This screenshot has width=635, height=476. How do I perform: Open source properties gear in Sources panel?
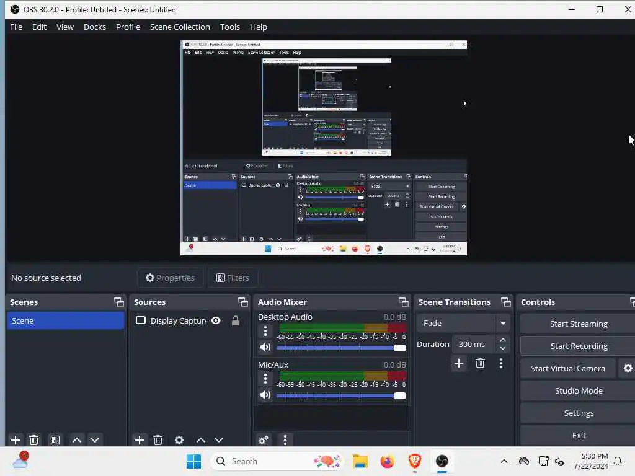pos(179,440)
